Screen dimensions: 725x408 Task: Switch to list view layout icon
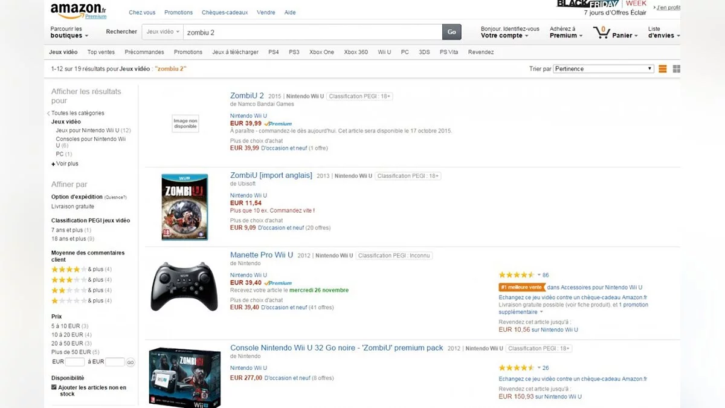pos(663,69)
